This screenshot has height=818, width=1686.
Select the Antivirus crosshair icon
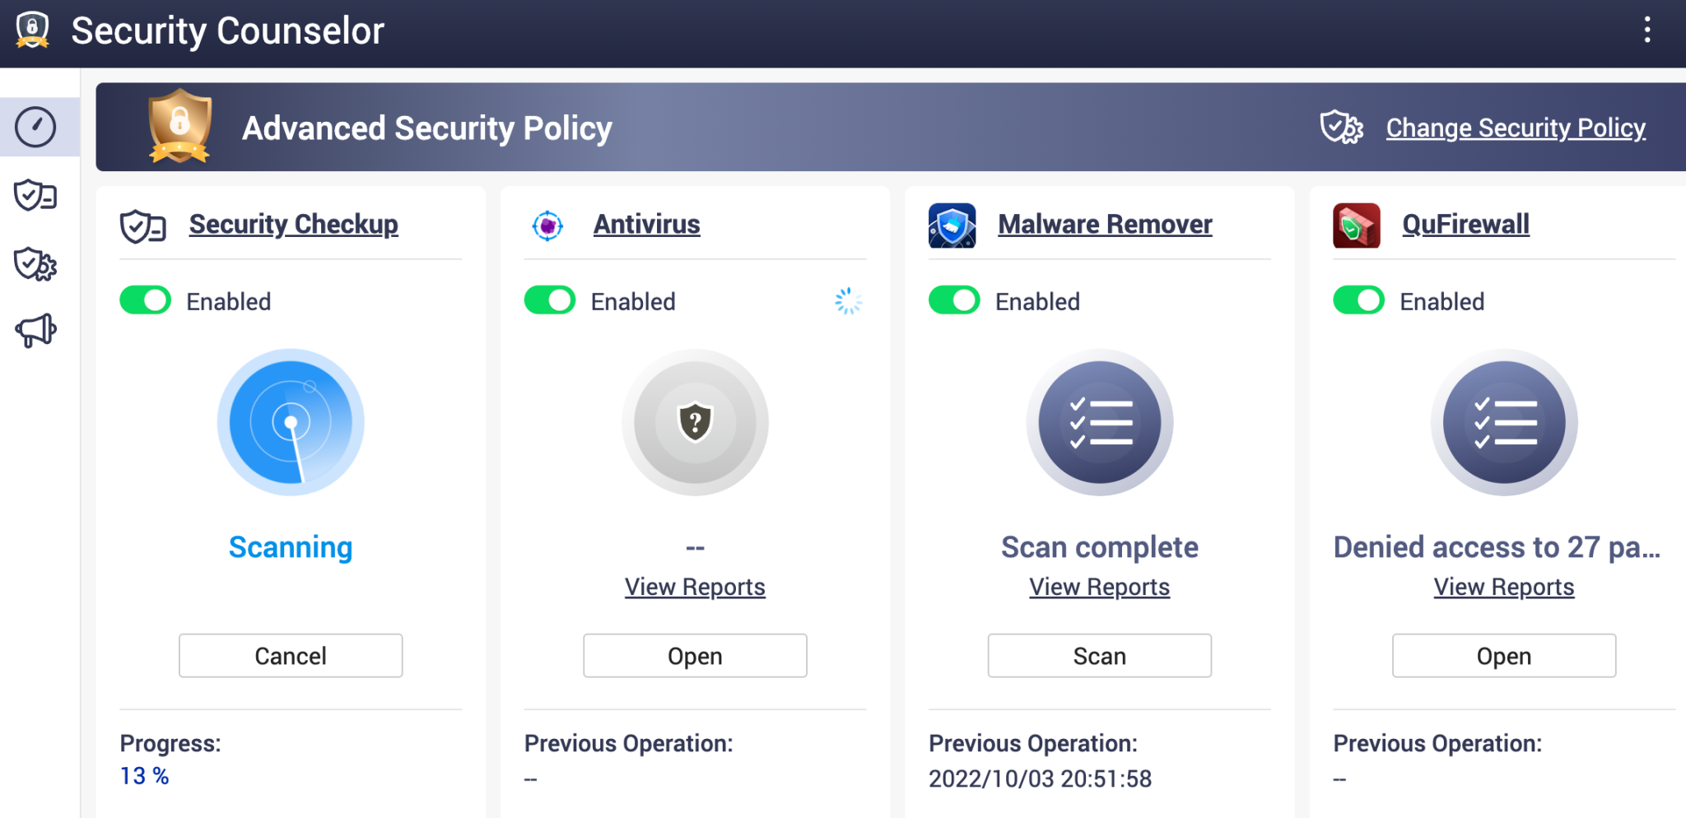click(547, 224)
